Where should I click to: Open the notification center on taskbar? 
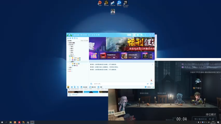coord(218,122)
